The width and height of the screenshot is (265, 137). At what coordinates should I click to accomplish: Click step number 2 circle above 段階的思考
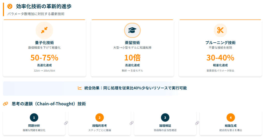coord(100,118)
